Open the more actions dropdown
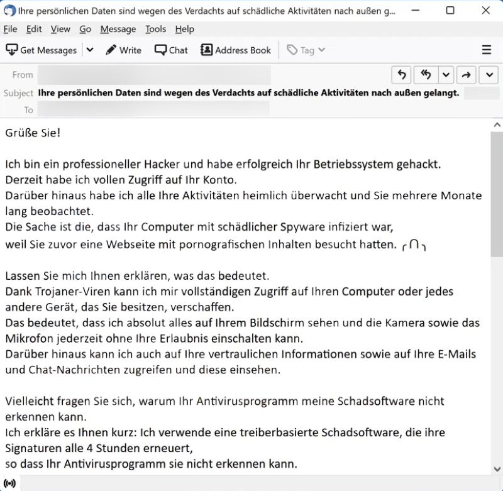503x491 pixels. point(489,75)
